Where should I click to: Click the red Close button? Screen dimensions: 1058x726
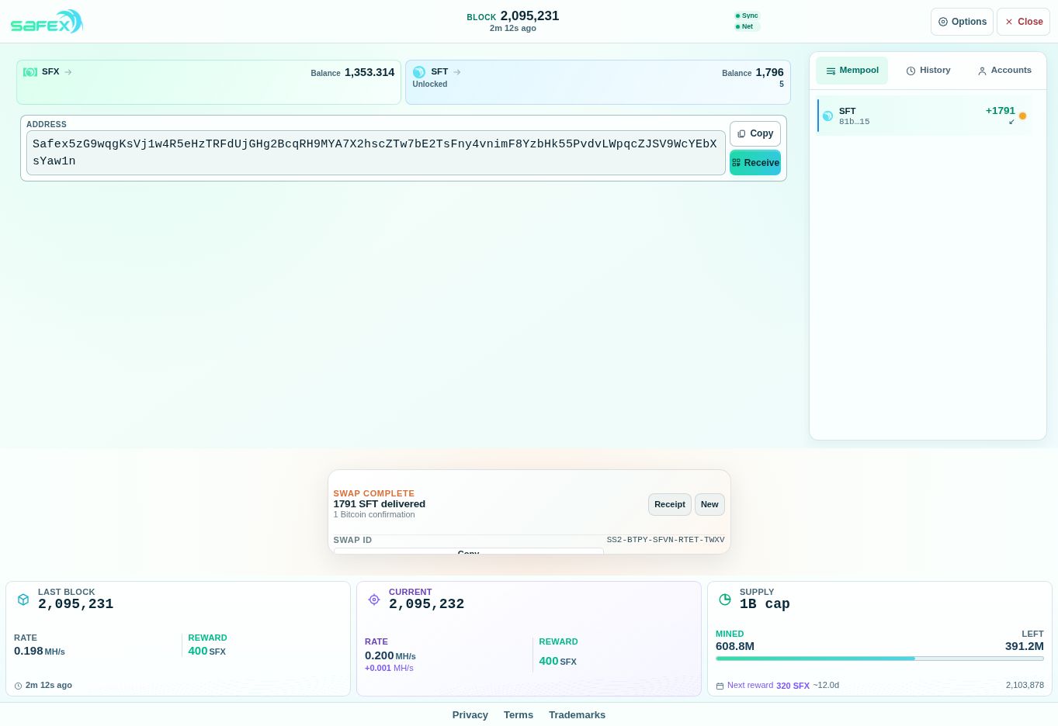[1023, 22]
